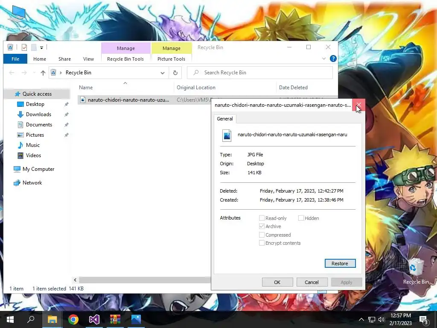Click OK in Properties dialog
The width and height of the screenshot is (437, 328).
pyautogui.click(x=277, y=282)
